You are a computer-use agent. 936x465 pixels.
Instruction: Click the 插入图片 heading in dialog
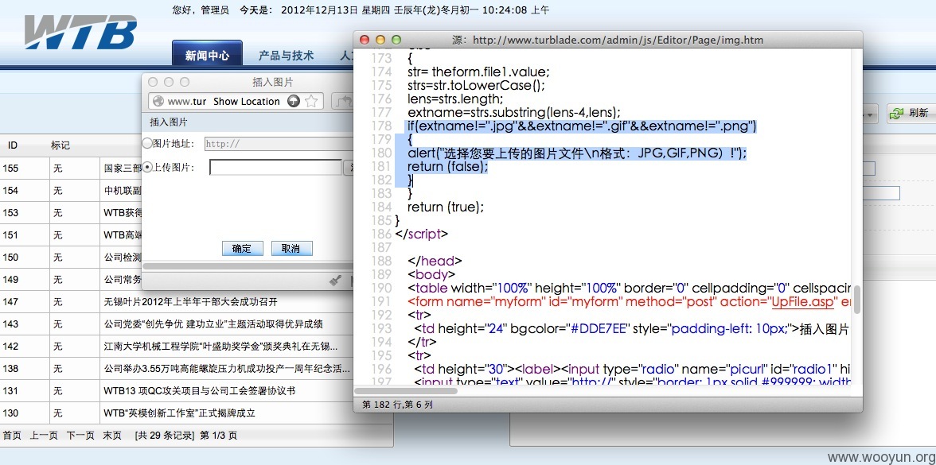[169, 122]
